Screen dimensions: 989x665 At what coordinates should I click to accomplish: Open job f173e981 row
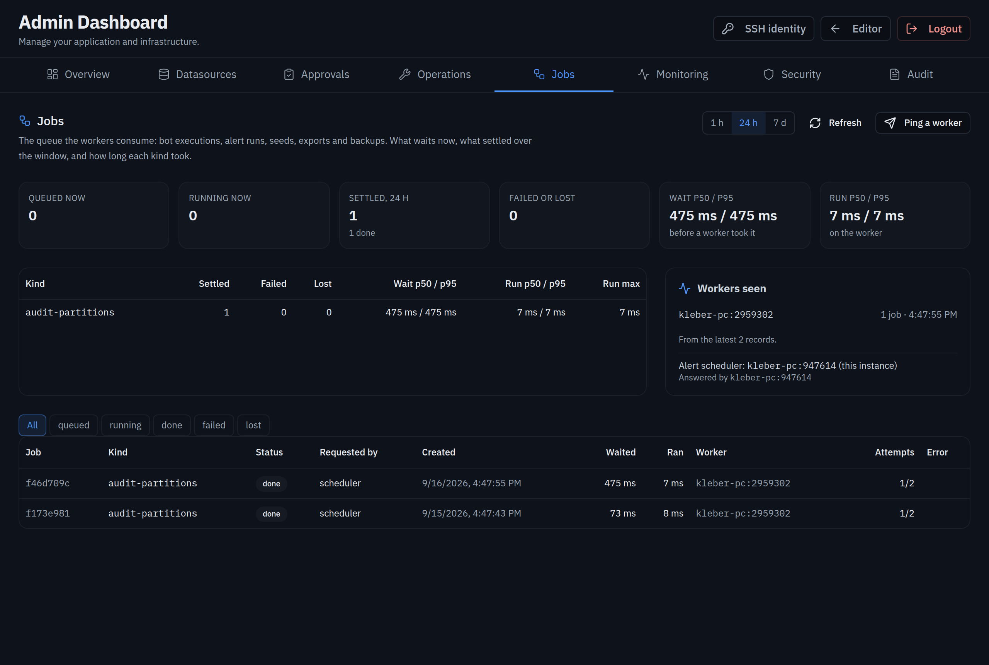point(494,513)
